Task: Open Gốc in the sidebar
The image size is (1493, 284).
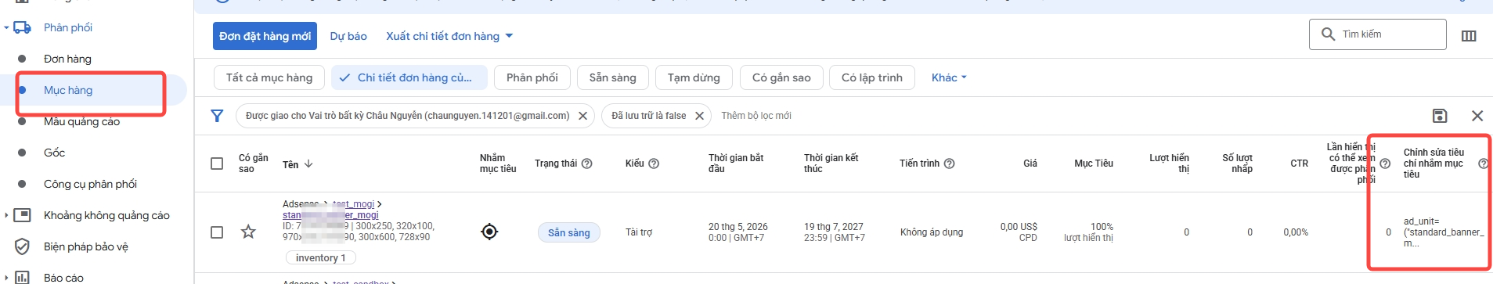Action: 54,153
